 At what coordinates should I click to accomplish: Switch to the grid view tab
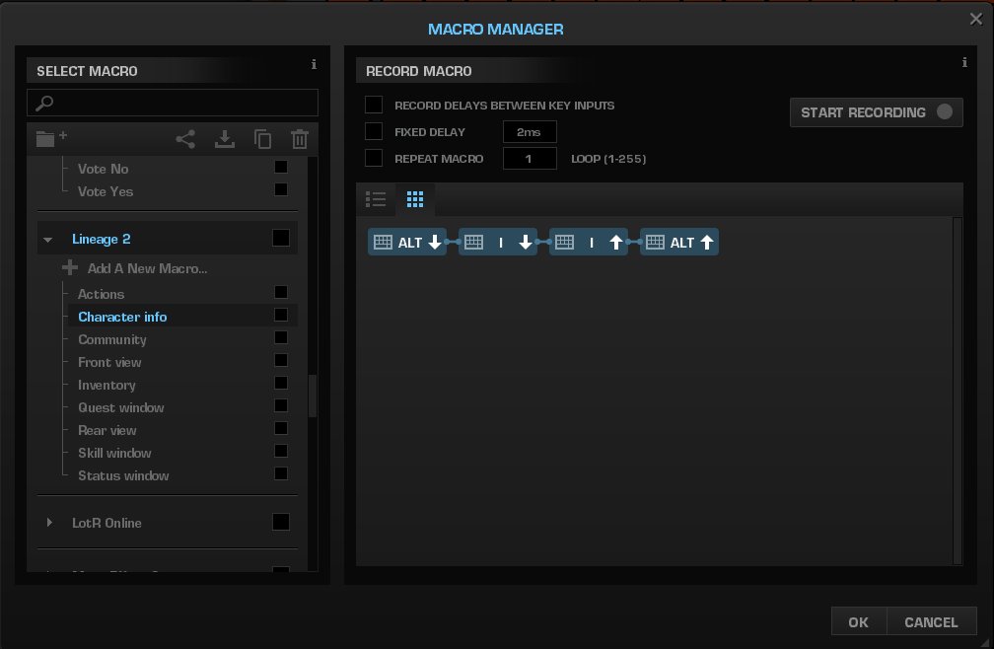(415, 200)
